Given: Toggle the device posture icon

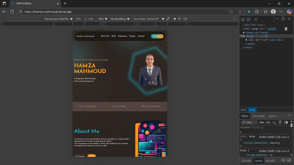Looking at the screenshot, I should point(186,19).
